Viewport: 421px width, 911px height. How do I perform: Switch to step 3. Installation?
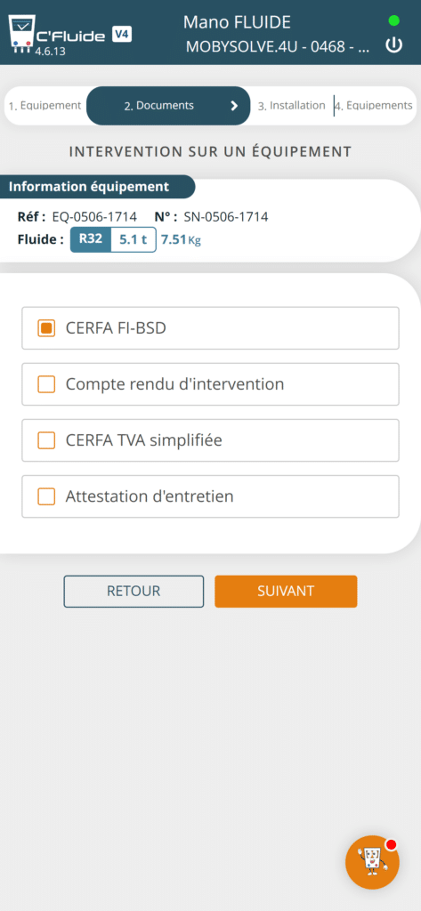pyautogui.click(x=291, y=106)
